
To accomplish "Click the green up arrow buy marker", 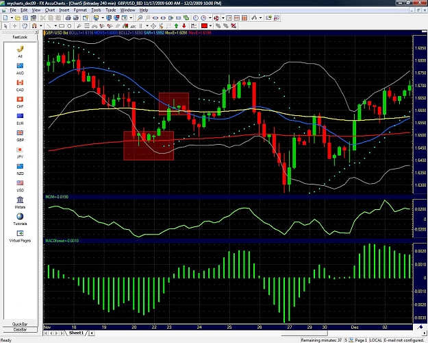I will click(x=176, y=25).
